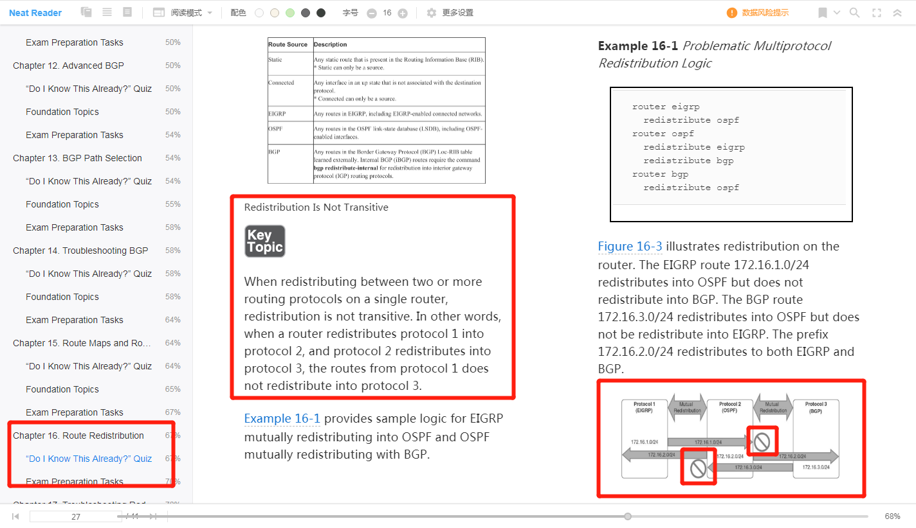Select the beige background color swatch

pos(275,13)
